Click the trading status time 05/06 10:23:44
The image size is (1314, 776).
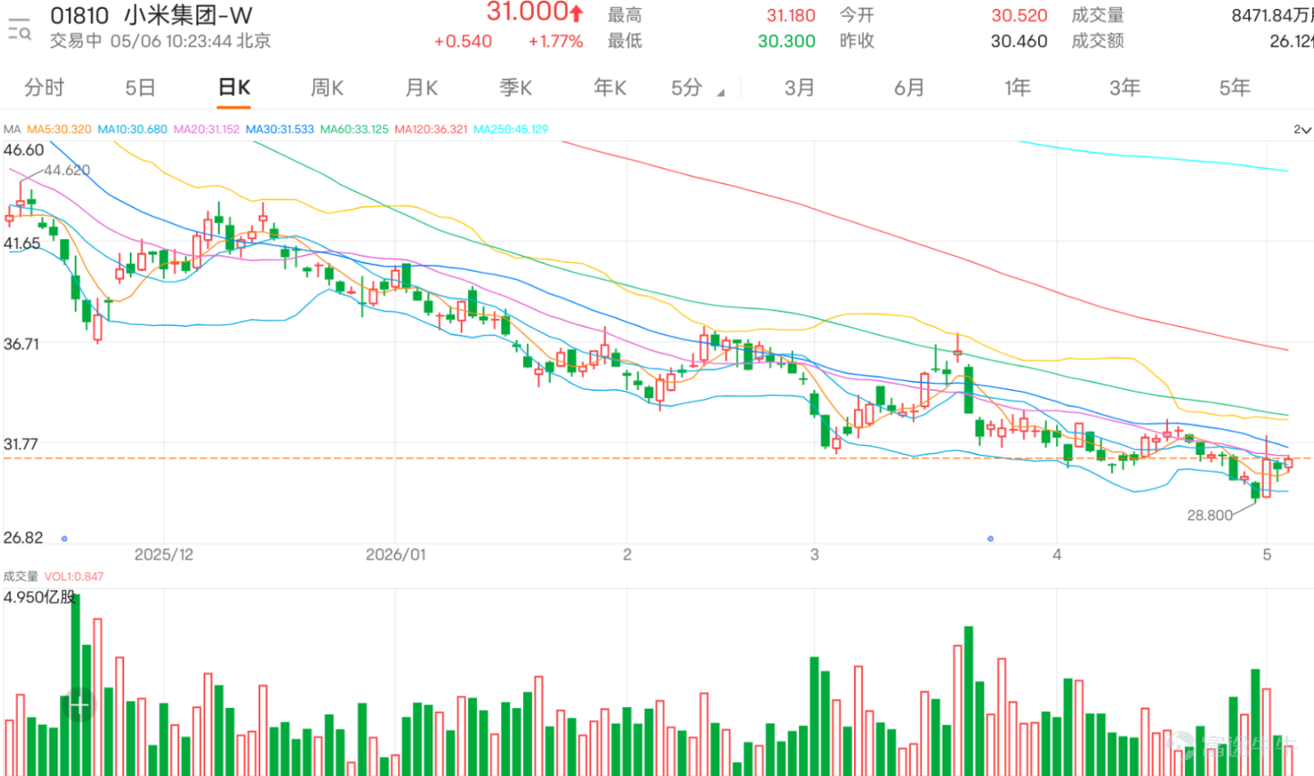click(171, 41)
